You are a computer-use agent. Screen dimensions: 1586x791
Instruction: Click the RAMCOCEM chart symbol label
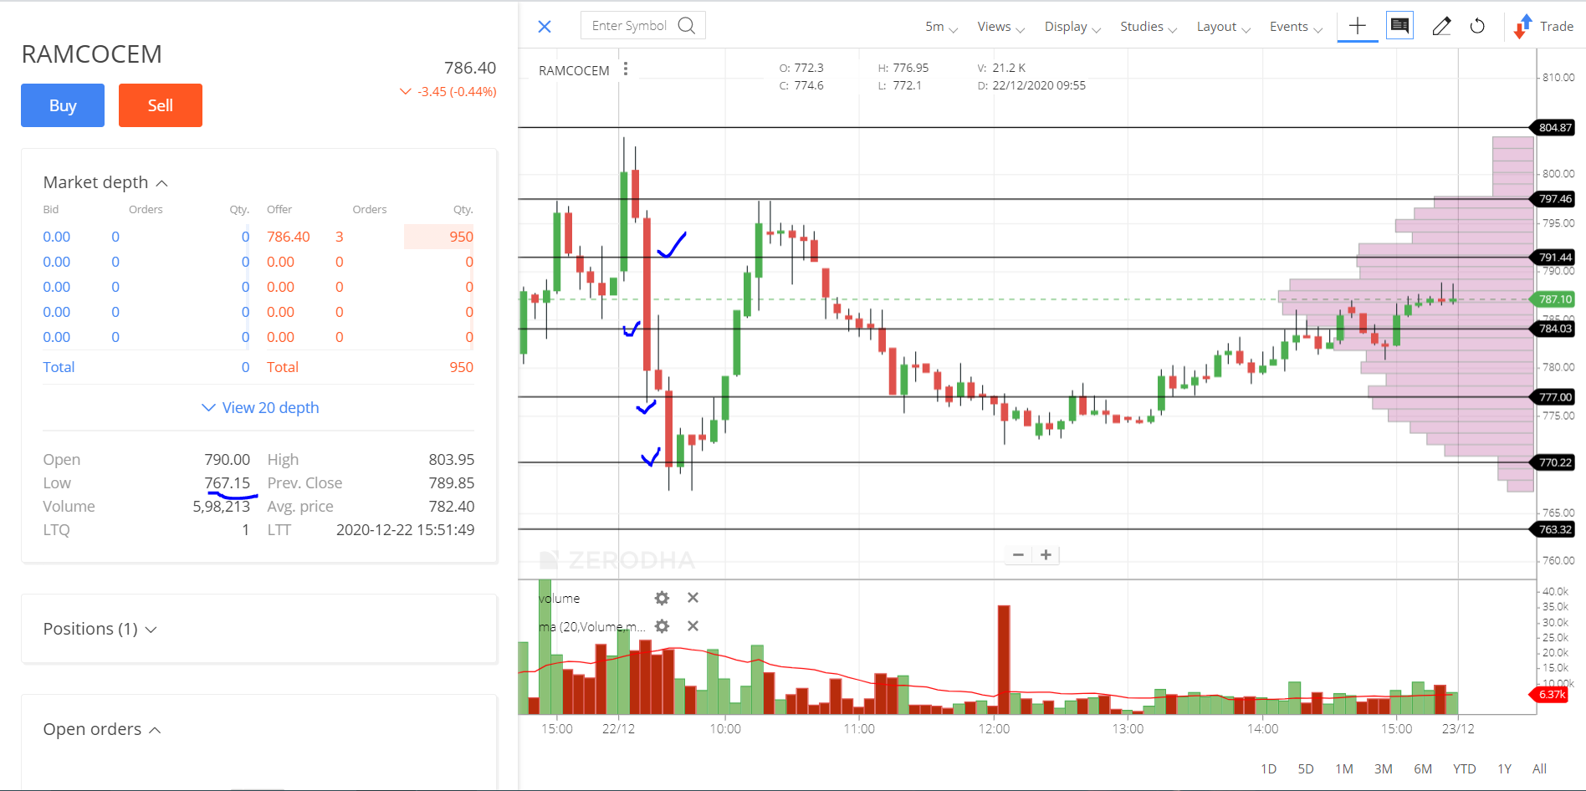click(574, 70)
